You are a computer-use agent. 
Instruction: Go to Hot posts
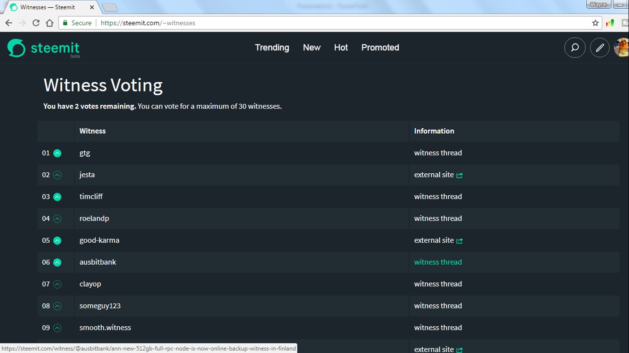click(x=341, y=47)
